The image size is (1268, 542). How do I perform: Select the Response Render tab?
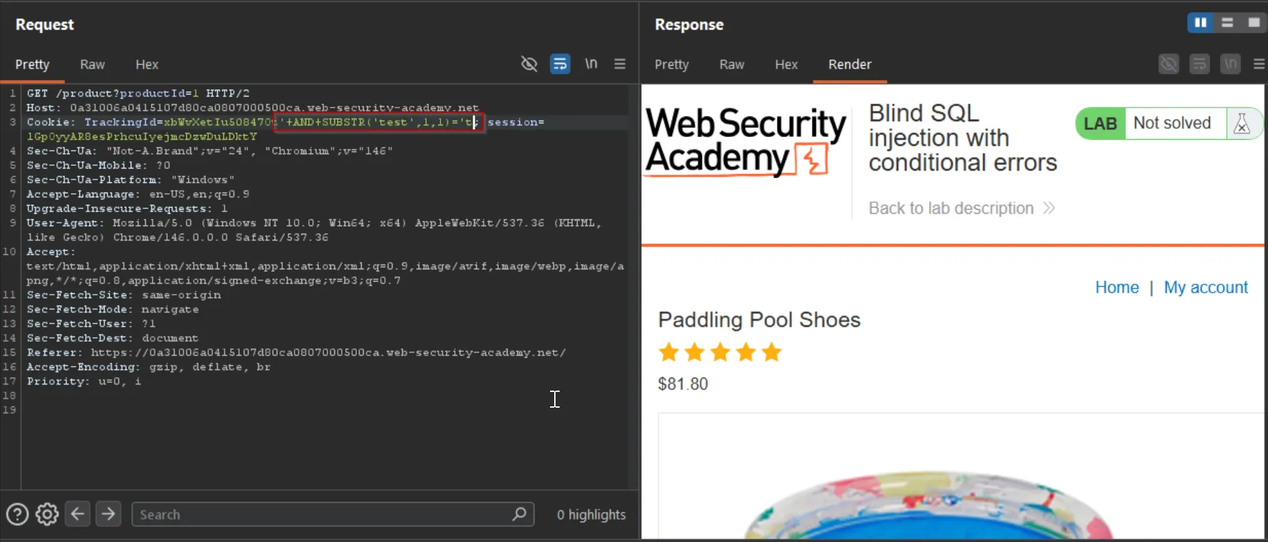(x=850, y=64)
